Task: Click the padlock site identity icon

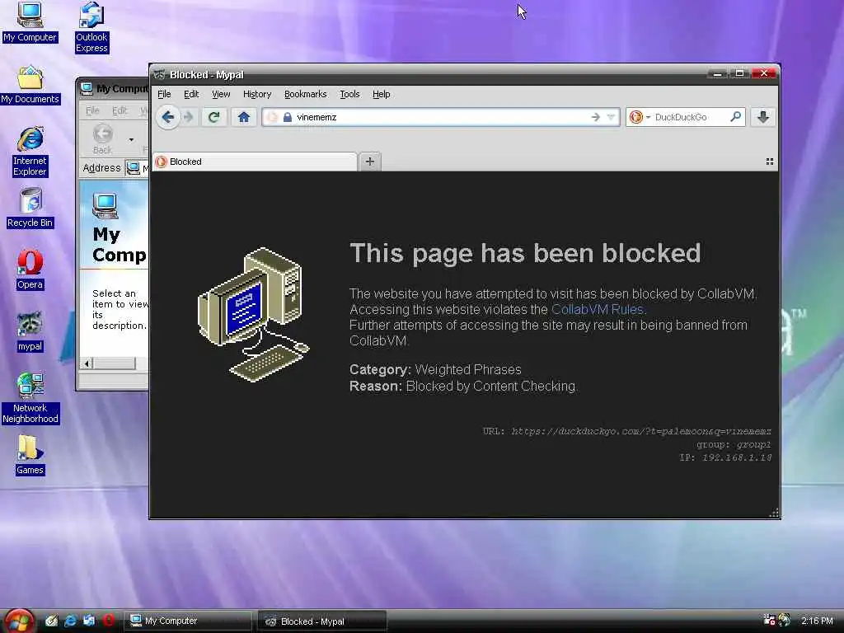Action: coord(288,117)
